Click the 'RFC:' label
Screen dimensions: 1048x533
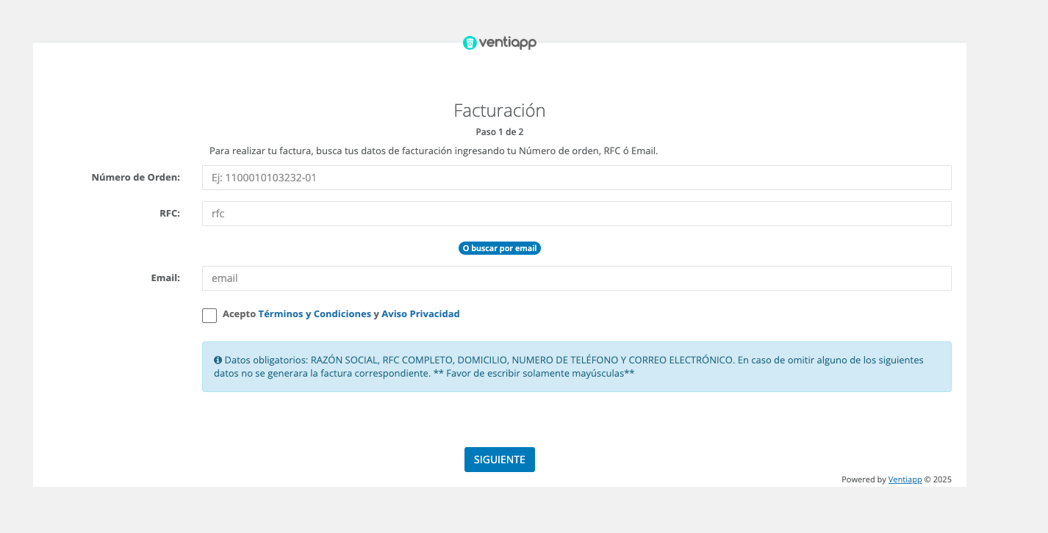tap(170, 214)
